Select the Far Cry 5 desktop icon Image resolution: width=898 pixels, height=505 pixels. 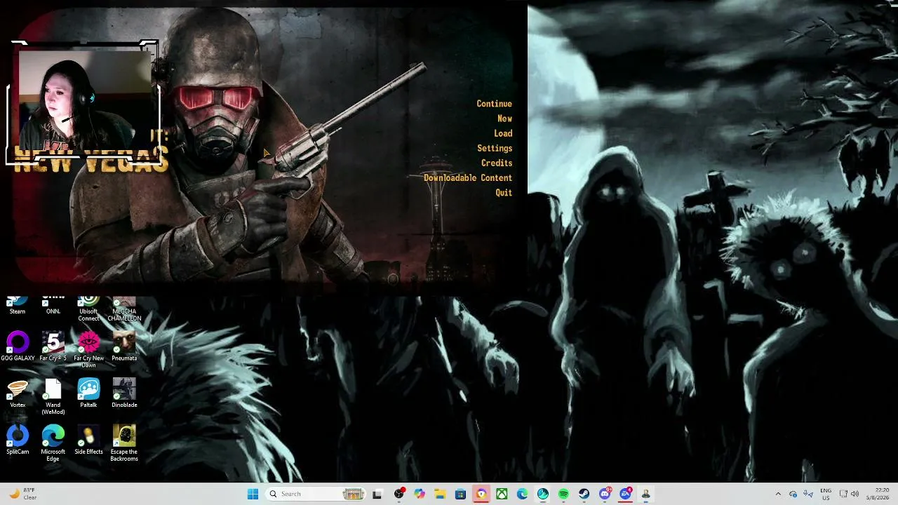pos(53,346)
